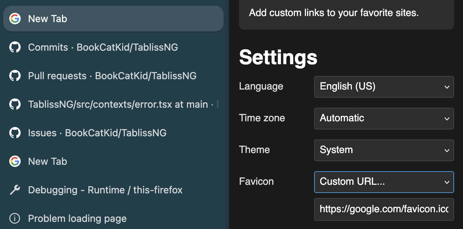This screenshot has height=229, width=463.
Task: Click the favicon URL text field
Action: click(384, 209)
